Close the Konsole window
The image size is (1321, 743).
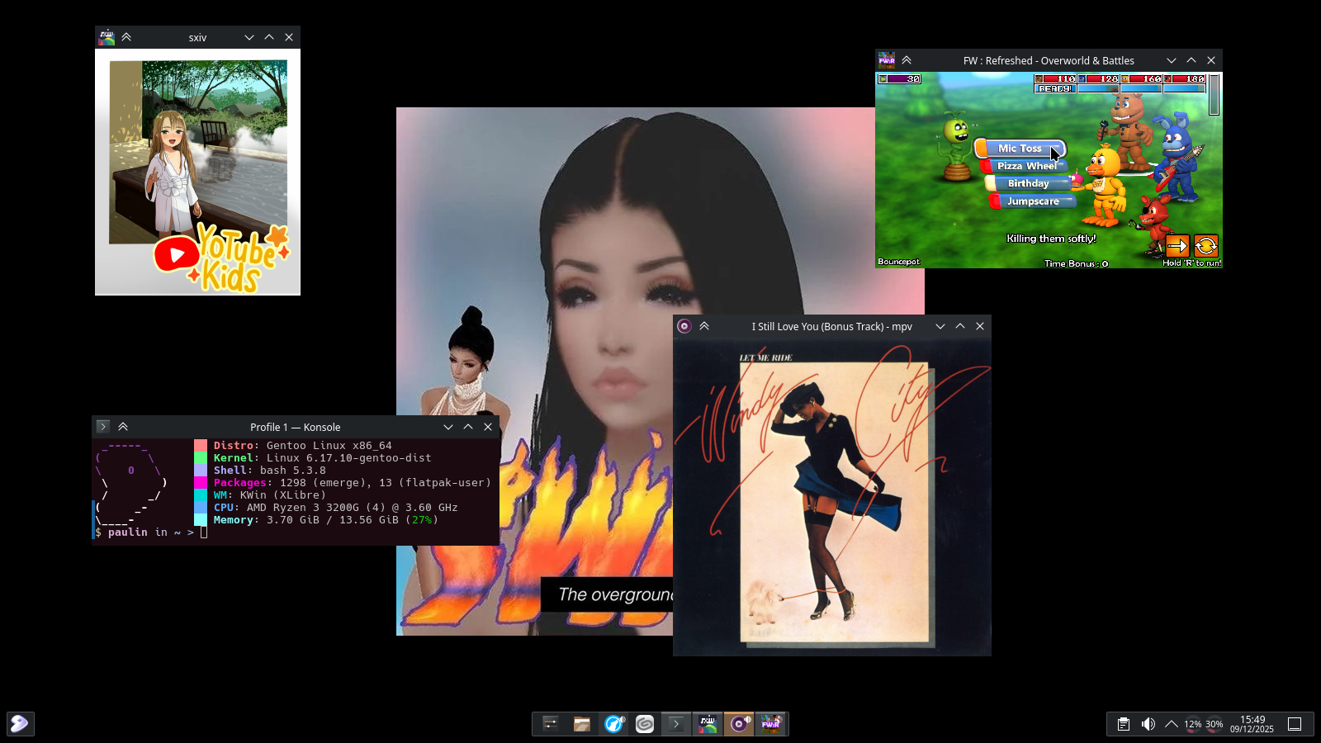(x=488, y=427)
